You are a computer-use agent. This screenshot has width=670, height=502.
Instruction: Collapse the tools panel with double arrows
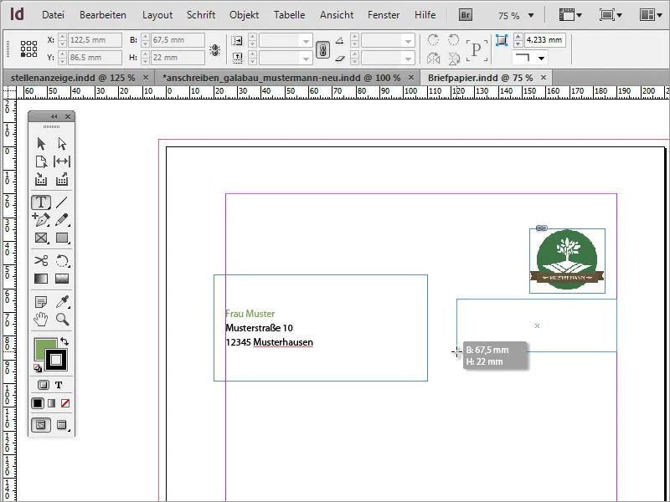pos(54,116)
